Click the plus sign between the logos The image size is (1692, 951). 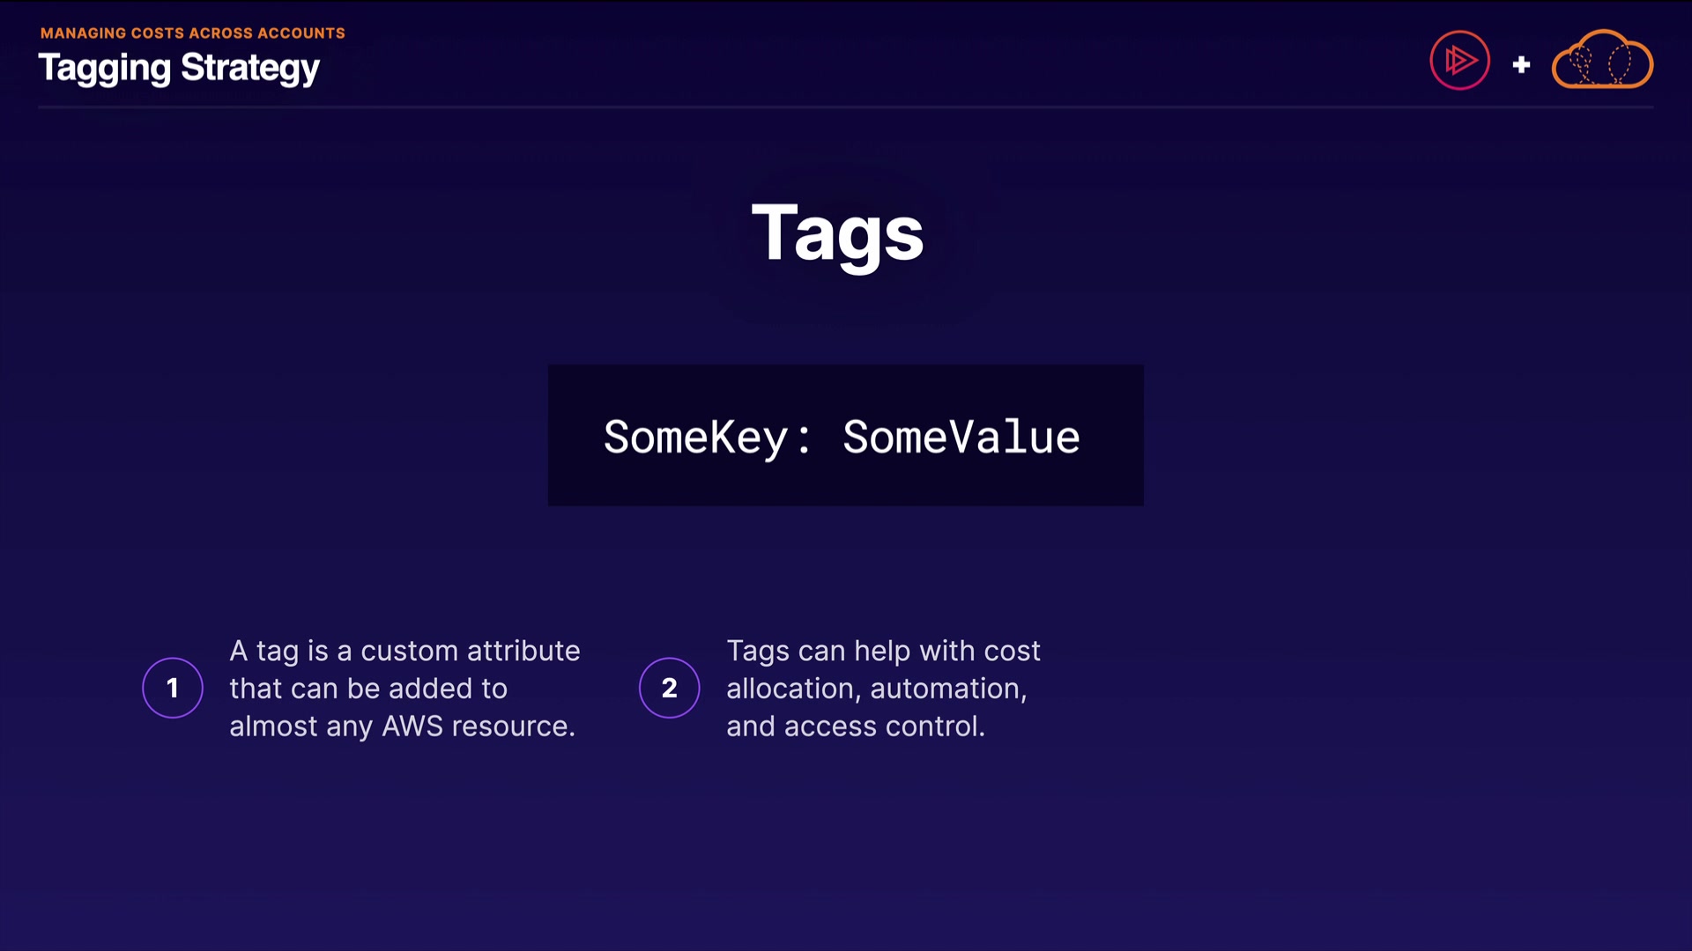[1521, 64]
